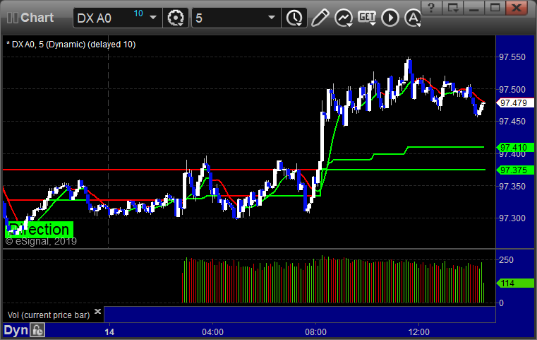This screenshot has width=537, height=340.
Task: Click the Chart window grip icon
Action: pyautogui.click(x=12, y=18)
